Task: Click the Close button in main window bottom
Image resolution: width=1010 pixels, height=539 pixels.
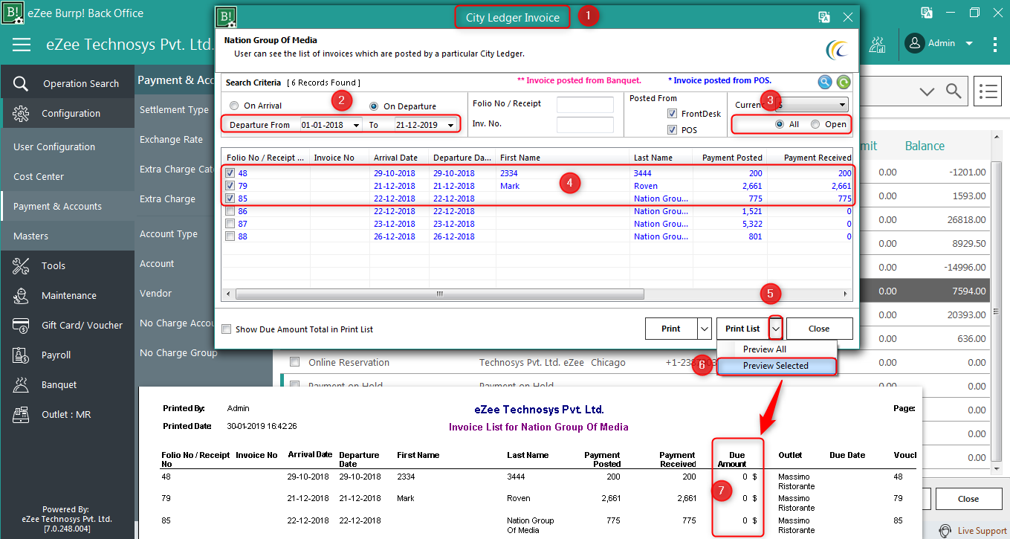Action: click(968, 499)
